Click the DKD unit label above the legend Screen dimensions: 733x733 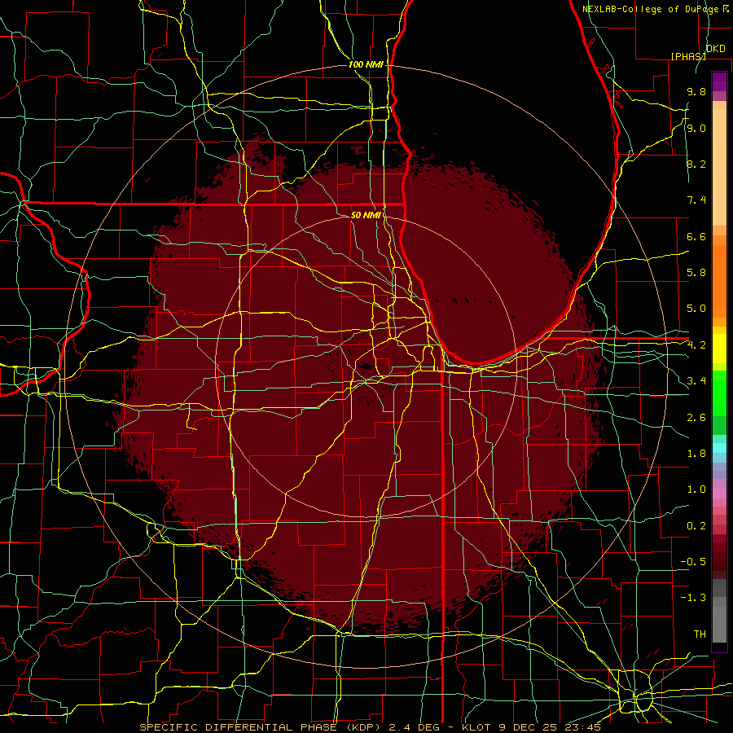click(716, 49)
